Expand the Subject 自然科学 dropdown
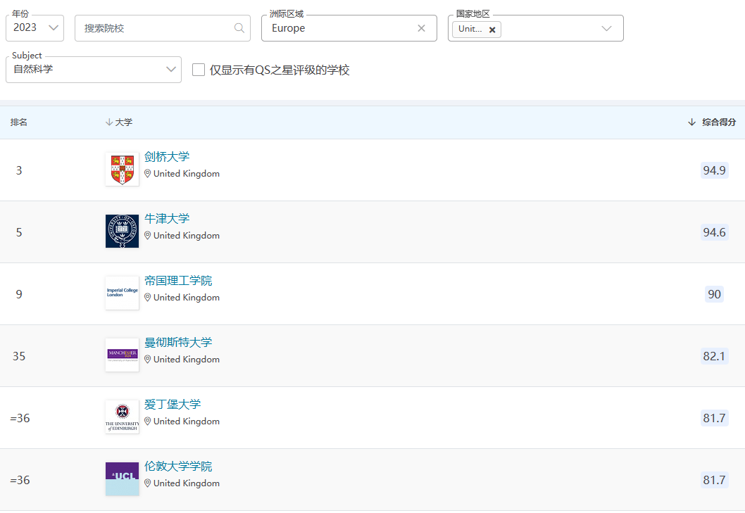 [94, 70]
